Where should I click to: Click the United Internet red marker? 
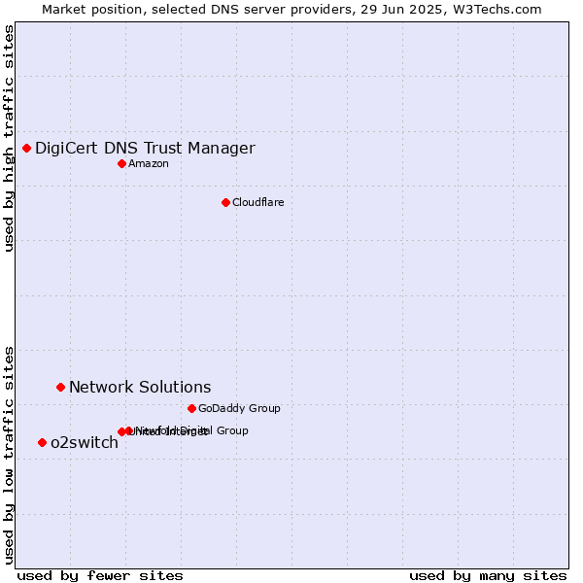[x=121, y=432]
